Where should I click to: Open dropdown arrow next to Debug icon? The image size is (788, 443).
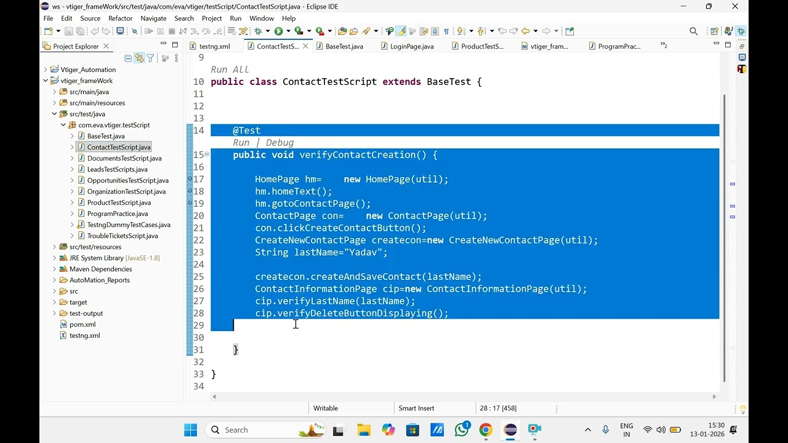click(267, 31)
